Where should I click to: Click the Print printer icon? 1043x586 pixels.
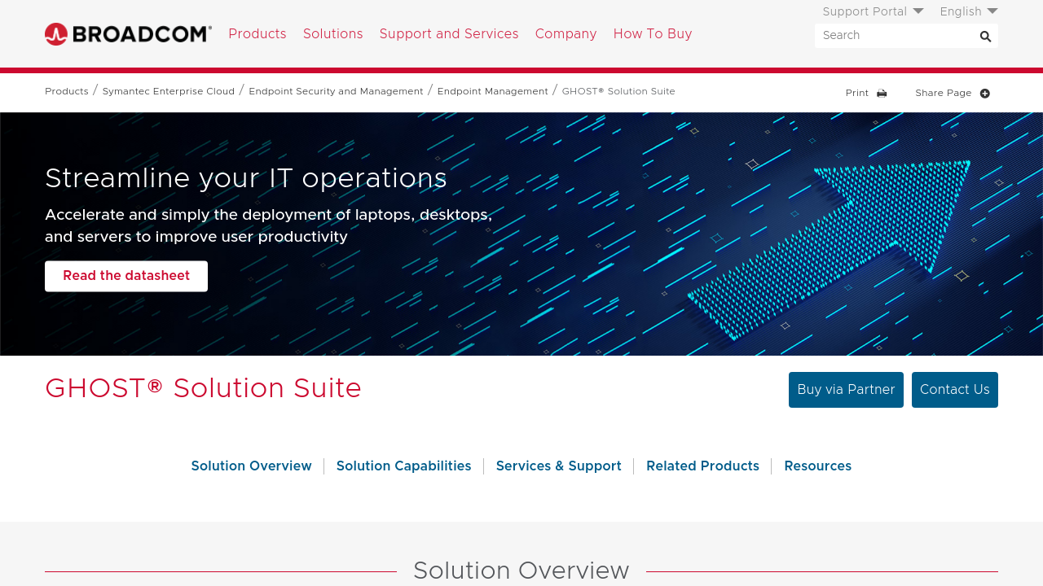pyautogui.click(x=882, y=94)
